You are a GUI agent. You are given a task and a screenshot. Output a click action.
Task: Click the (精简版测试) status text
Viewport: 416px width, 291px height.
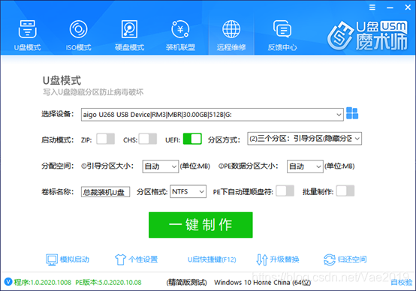[x=186, y=283]
